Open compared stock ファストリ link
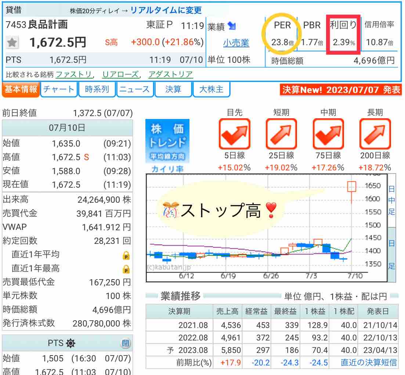 [x=74, y=75]
